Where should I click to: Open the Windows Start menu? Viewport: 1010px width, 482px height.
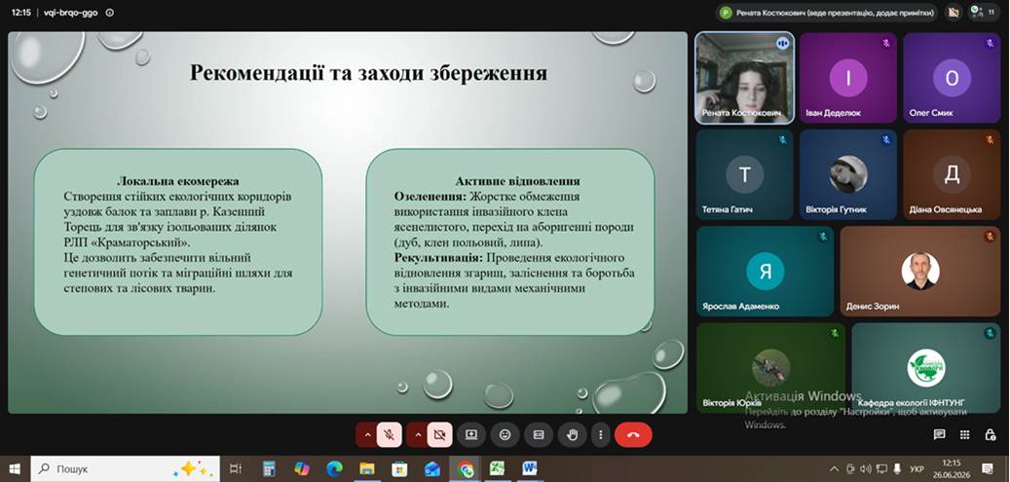point(15,468)
